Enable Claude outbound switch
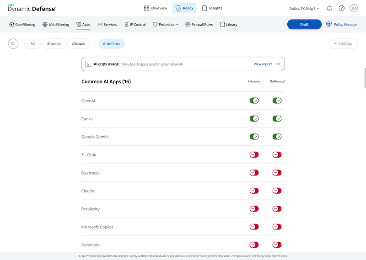The height and width of the screenshot is (260, 366). 277,191
